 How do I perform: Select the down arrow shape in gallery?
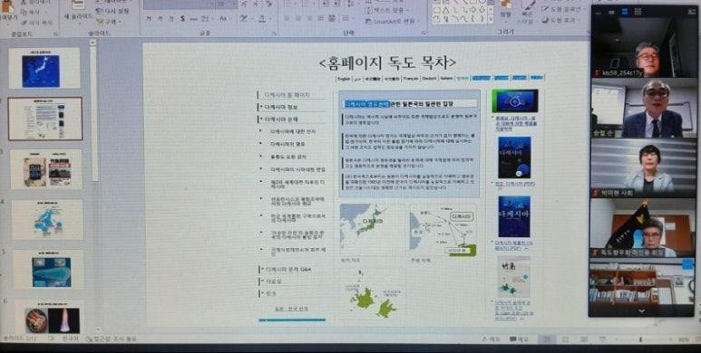482,10
